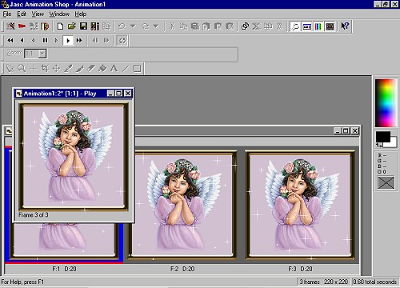Image resolution: width=400 pixels, height=288 pixels.
Task: Click the overlapping squares duplicate icon
Action: [x=245, y=26]
